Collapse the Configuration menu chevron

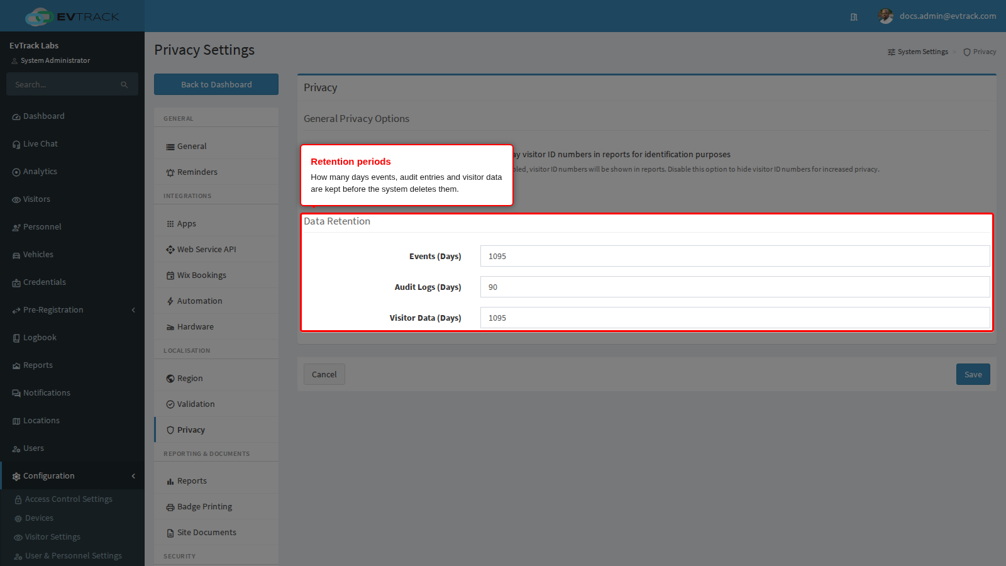pos(133,476)
